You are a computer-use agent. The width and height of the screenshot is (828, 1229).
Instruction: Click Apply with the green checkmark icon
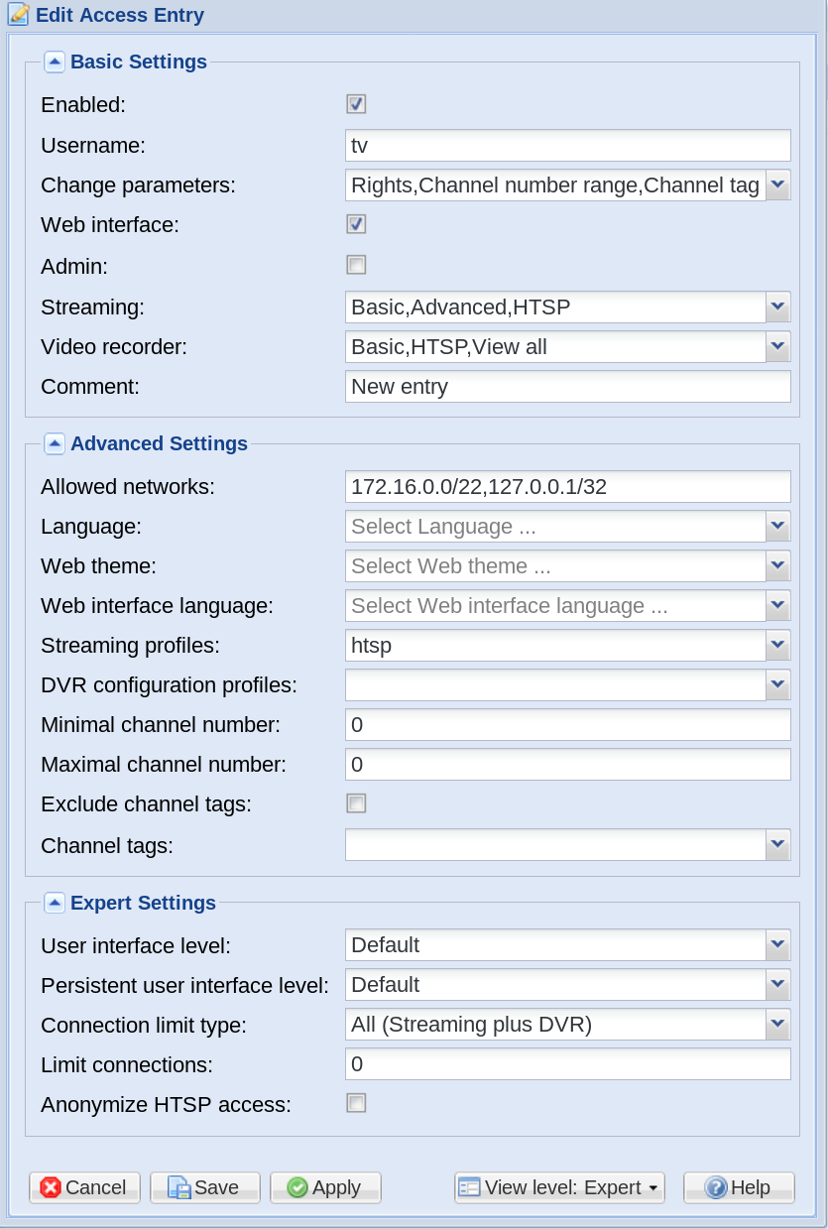[325, 1187]
